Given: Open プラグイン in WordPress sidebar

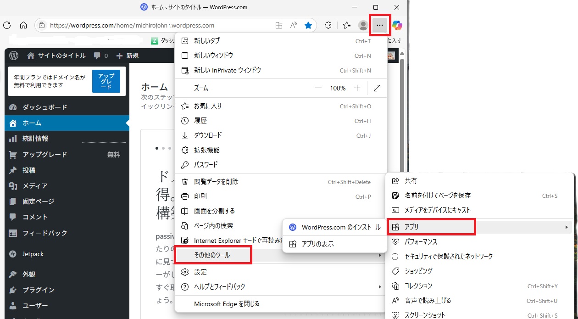Looking at the screenshot, I should pos(67,290).
